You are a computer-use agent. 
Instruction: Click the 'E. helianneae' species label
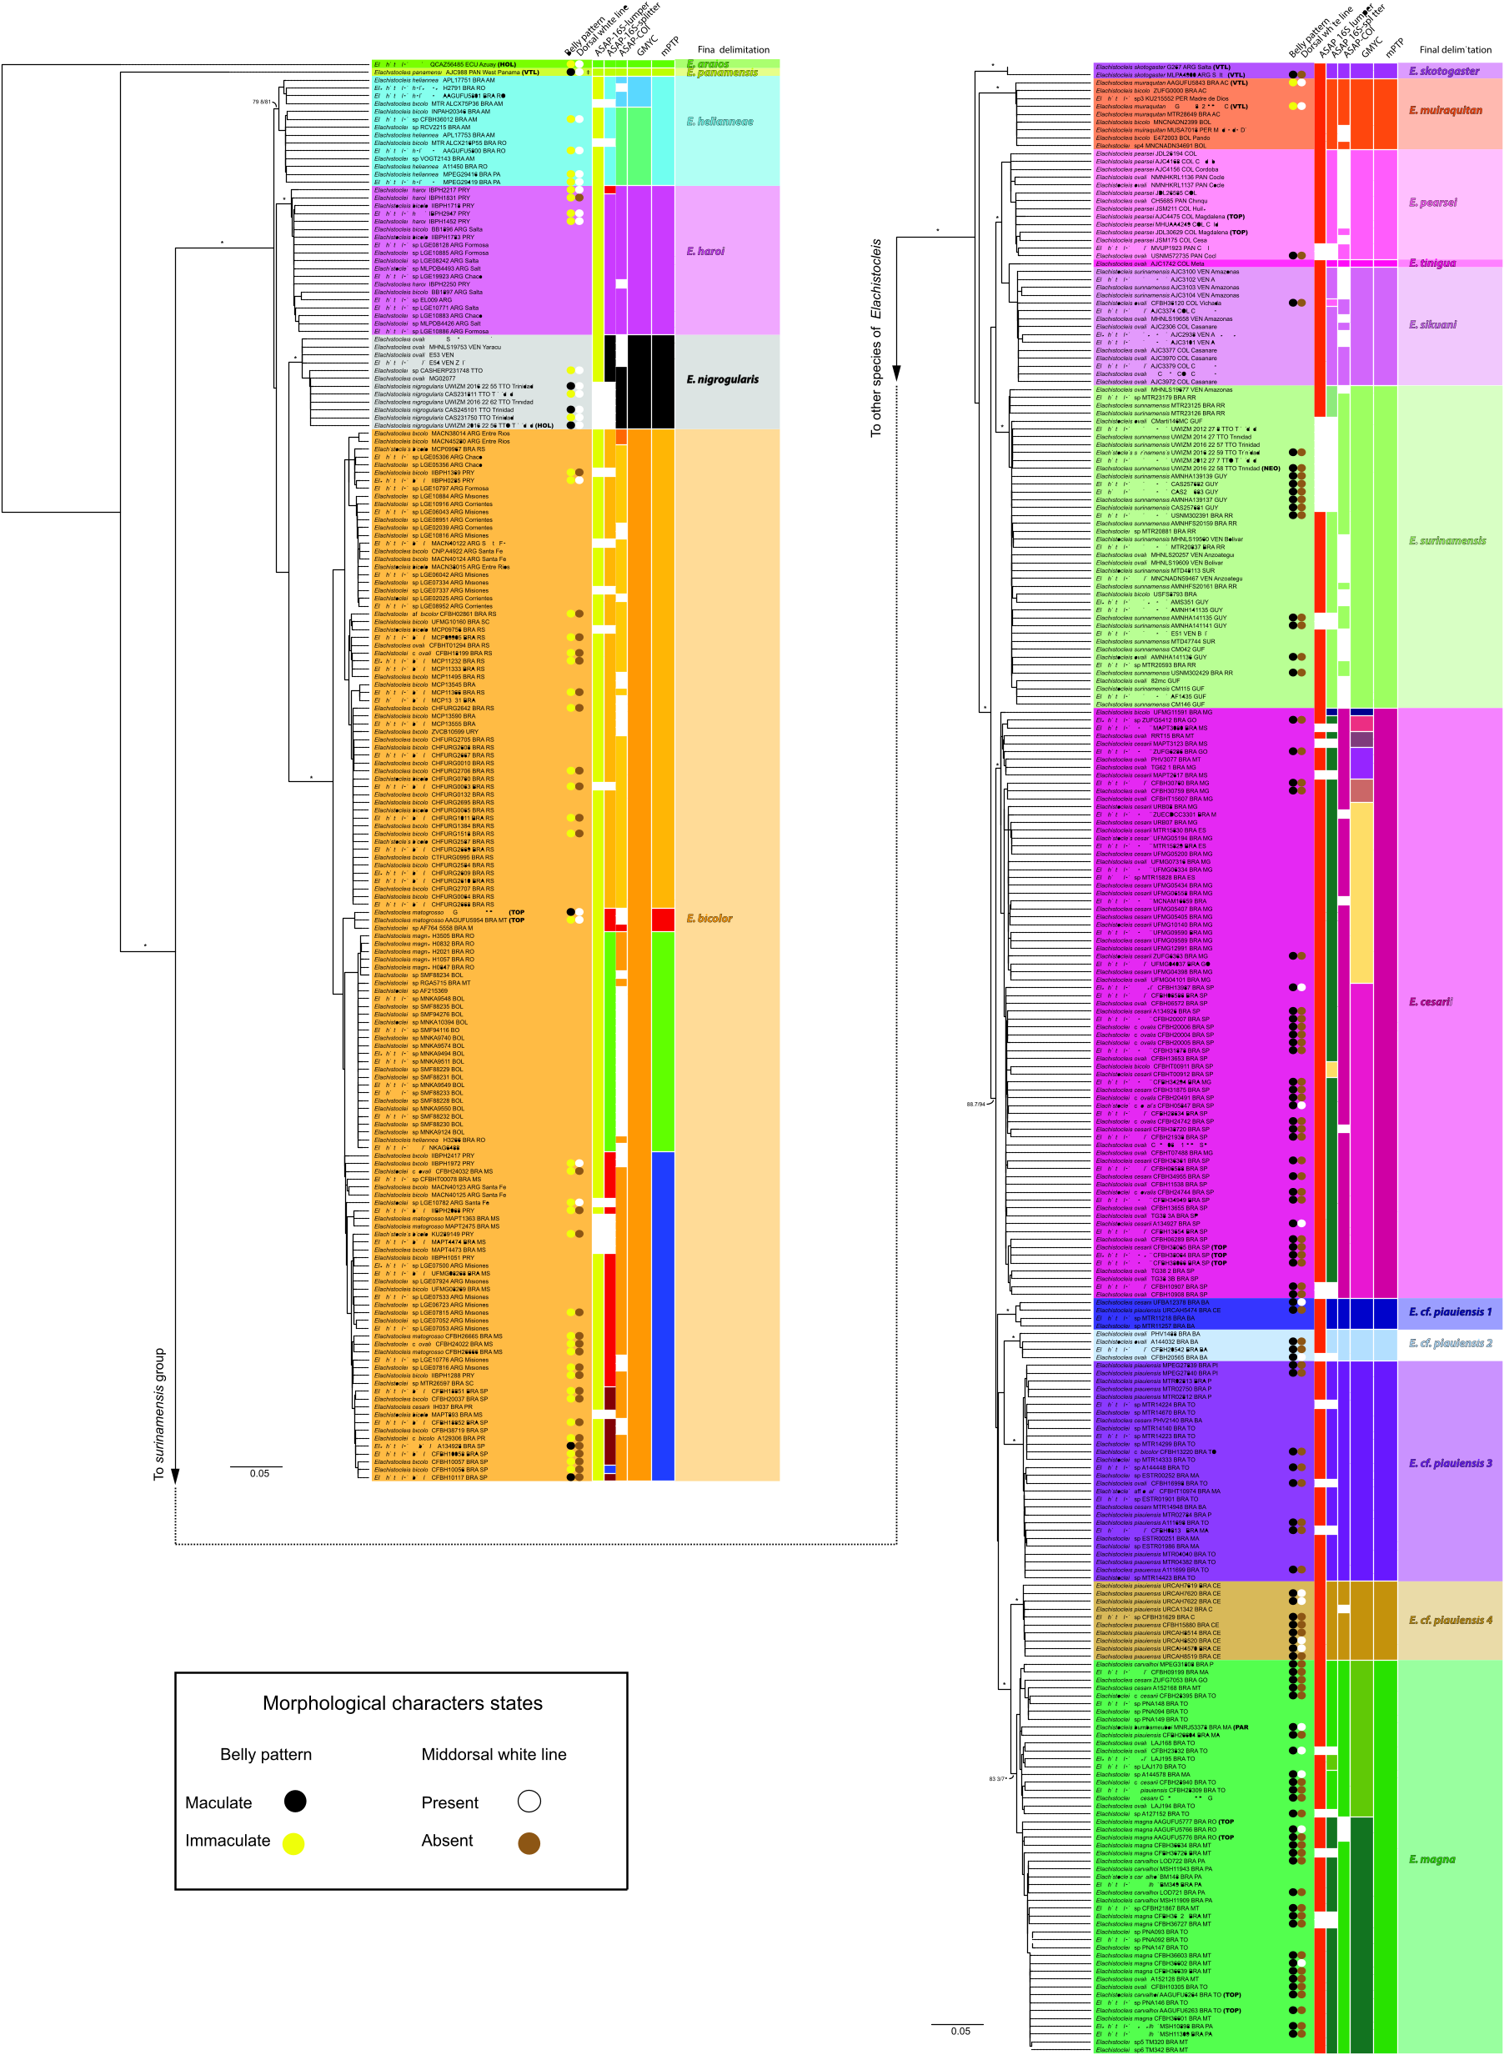(x=720, y=121)
